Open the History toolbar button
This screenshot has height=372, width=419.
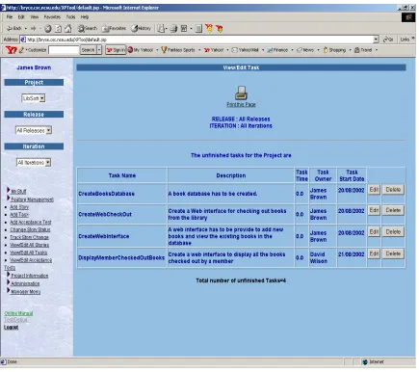pyautogui.click(x=141, y=29)
